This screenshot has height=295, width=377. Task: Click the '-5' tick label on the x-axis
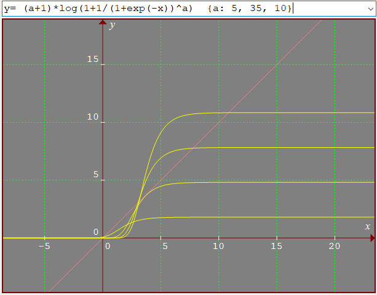click(44, 247)
